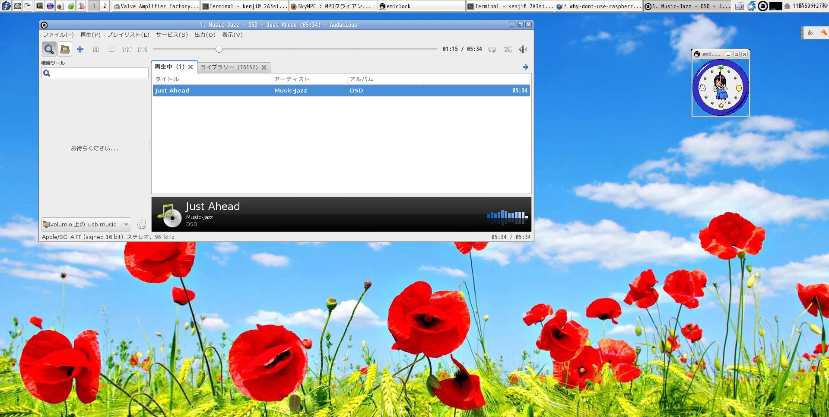
Task: Skip to the next track
Action: click(143, 49)
